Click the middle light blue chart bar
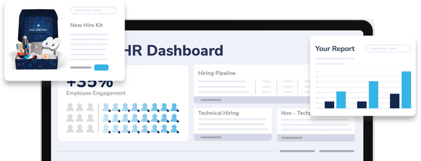 click(373, 95)
